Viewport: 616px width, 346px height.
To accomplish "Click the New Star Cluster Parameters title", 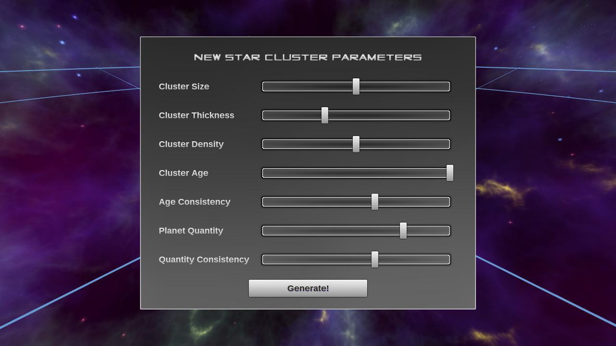I will [308, 57].
